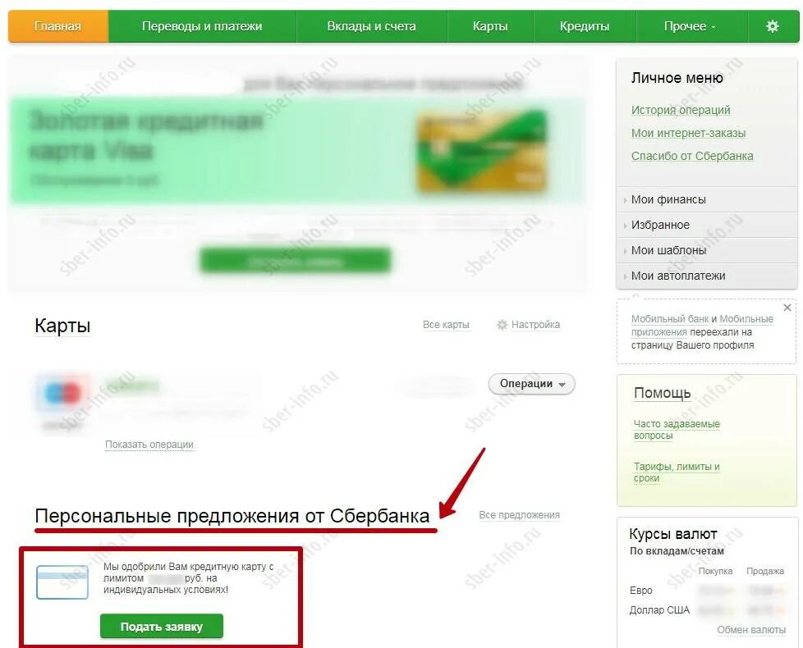Open Спасибо от Сбербанка link
This screenshot has height=648, width=803.
point(692,156)
